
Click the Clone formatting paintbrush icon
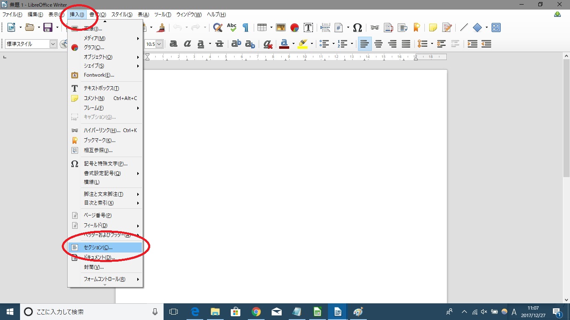click(162, 27)
